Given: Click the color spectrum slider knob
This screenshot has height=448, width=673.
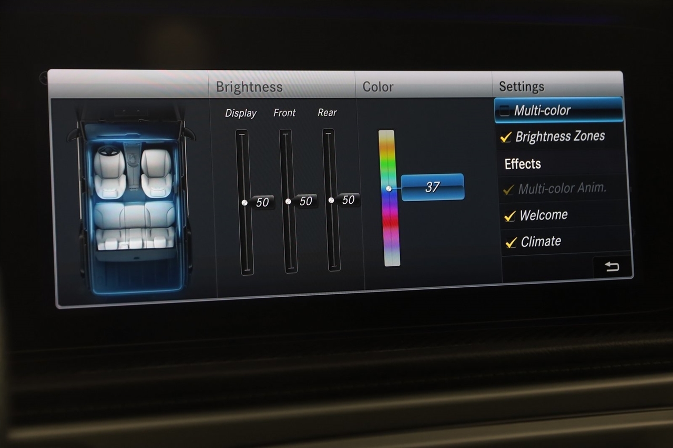Looking at the screenshot, I should point(389,188).
